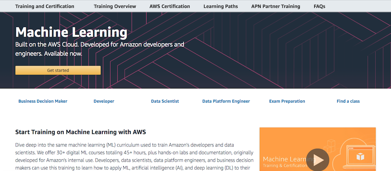Image resolution: width=391 pixels, height=171 pixels.
Task: Select the Data Scientist link
Action: coord(165,101)
